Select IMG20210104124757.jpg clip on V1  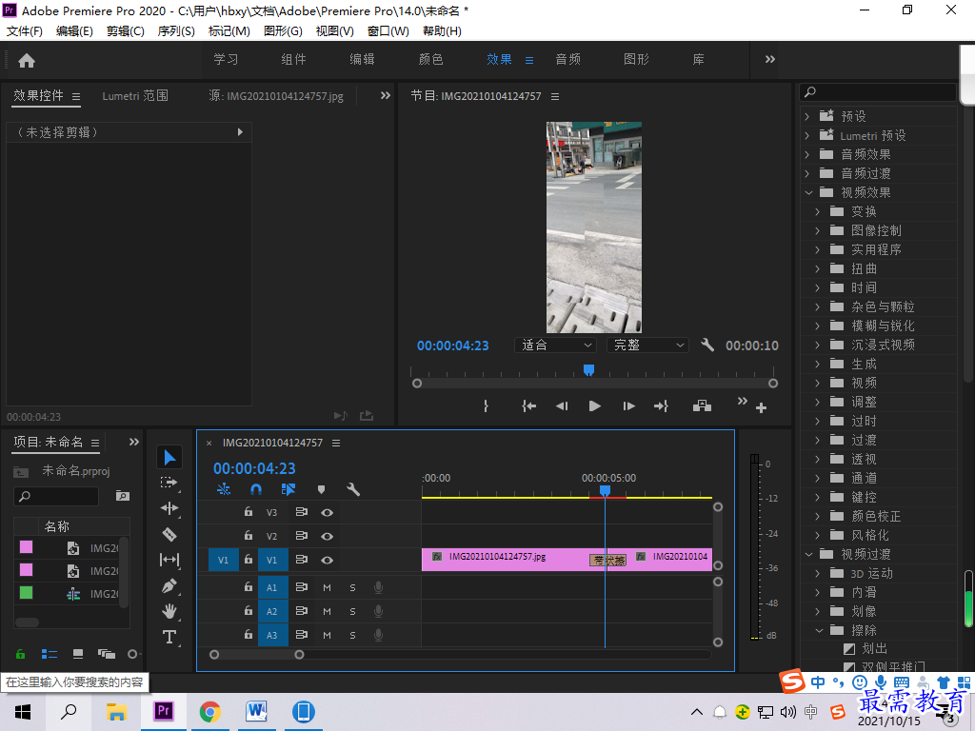(x=505, y=560)
